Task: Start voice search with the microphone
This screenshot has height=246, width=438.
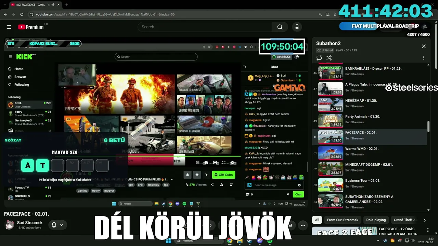Action: [x=297, y=27]
